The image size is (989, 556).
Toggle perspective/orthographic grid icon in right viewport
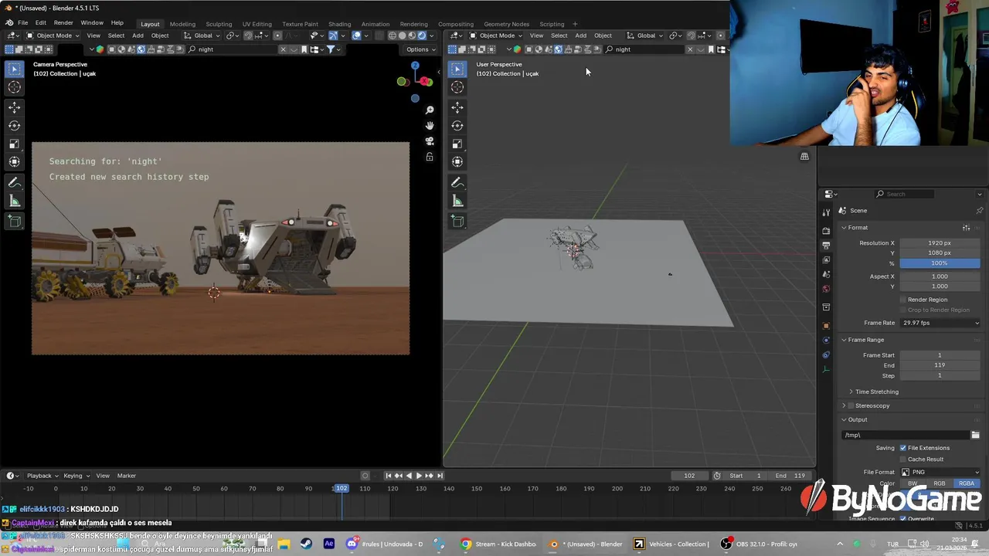(x=804, y=157)
